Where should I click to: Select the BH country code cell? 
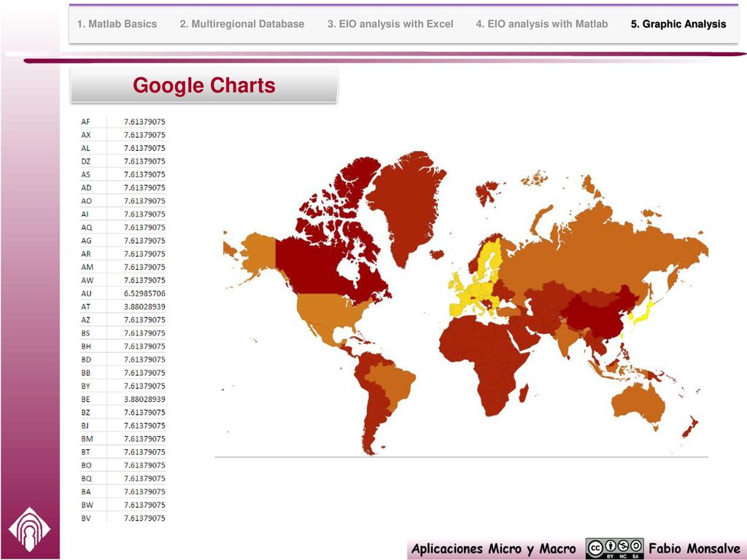86,346
